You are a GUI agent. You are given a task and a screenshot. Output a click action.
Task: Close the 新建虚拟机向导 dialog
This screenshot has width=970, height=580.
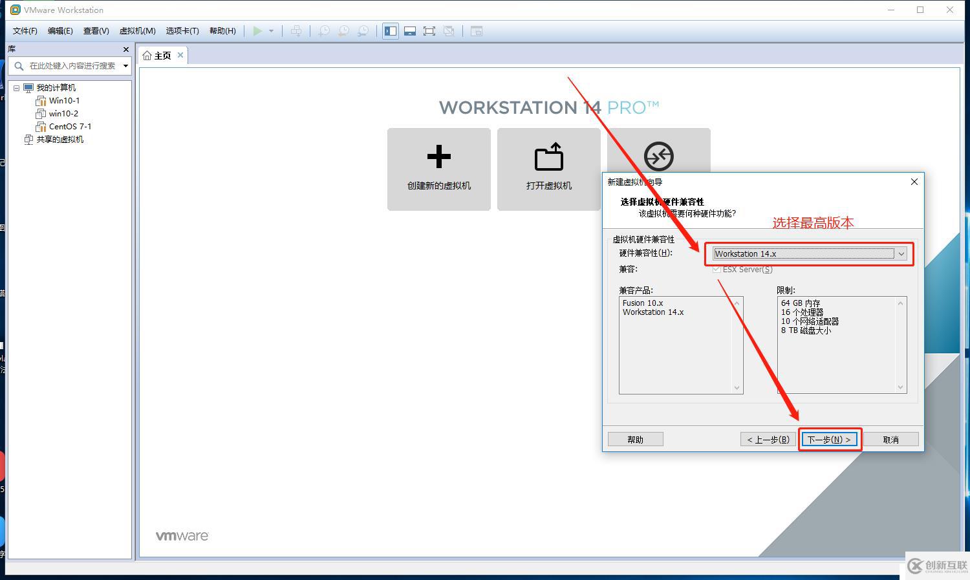click(914, 182)
